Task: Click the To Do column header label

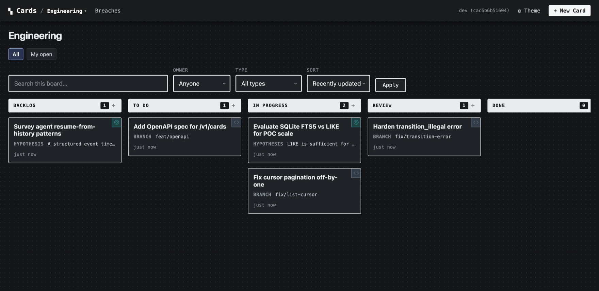Action: pos(141,106)
